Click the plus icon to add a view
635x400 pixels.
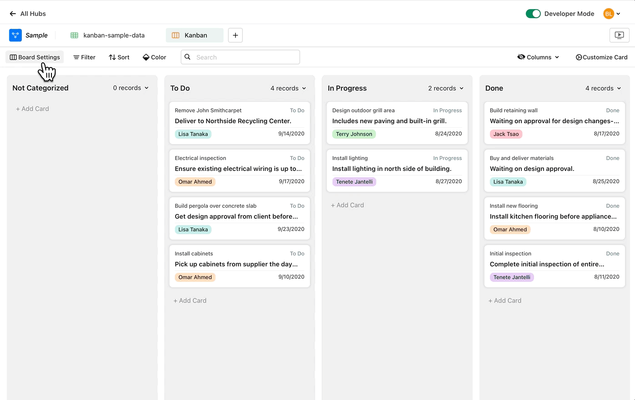235,35
